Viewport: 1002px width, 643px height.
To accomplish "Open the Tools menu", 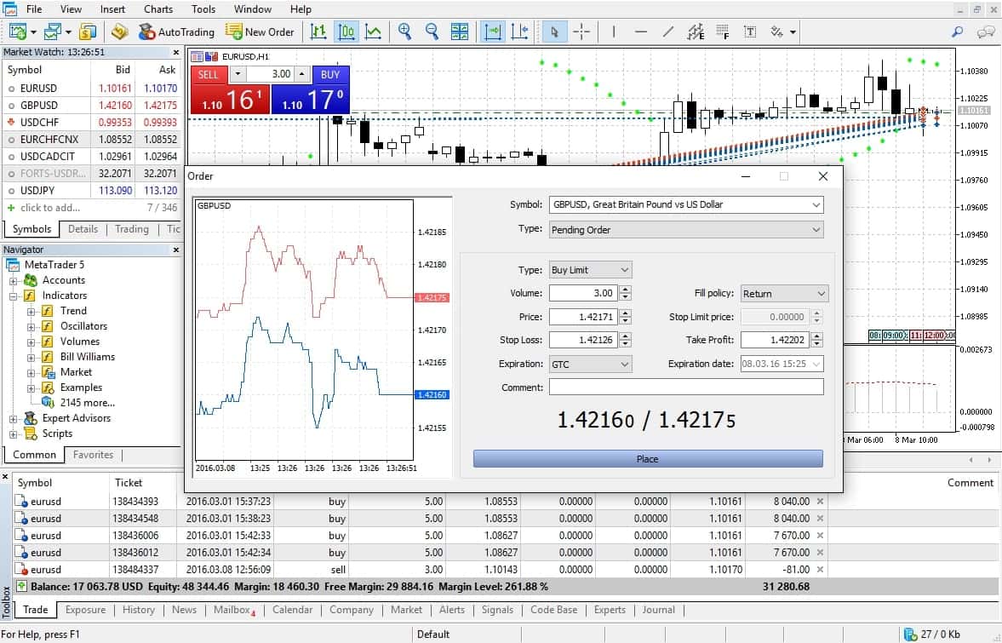I will coord(203,9).
